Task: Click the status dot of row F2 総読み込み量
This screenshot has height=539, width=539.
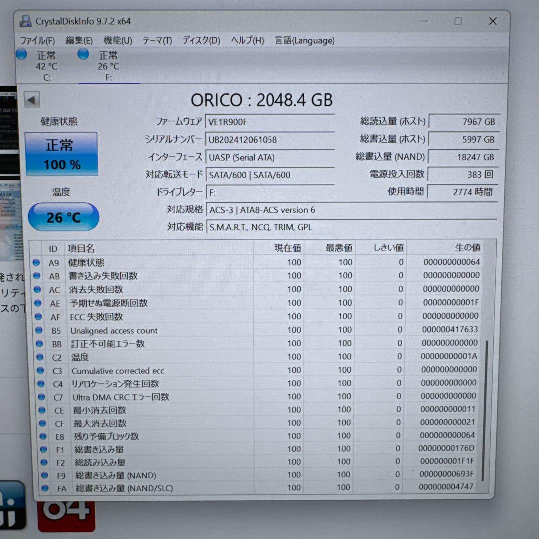Action: click(x=44, y=462)
